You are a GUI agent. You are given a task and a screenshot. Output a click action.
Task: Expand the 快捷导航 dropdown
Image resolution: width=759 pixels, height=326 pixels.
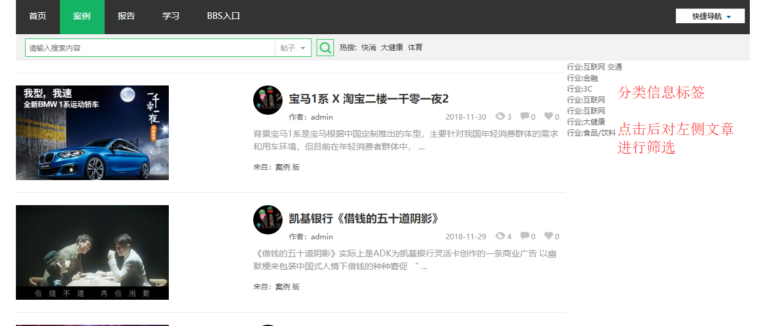[710, 16]
